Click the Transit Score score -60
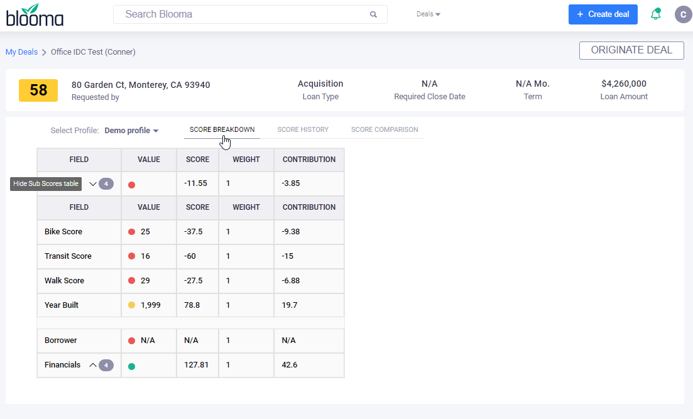 [x=190, y=256]
